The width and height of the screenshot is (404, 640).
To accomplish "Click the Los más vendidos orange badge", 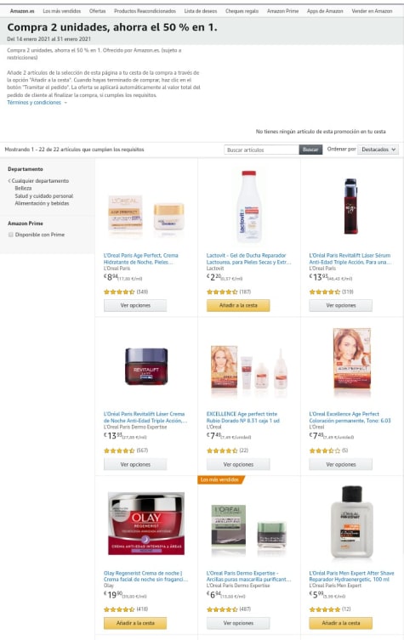I will pos(220,479).
